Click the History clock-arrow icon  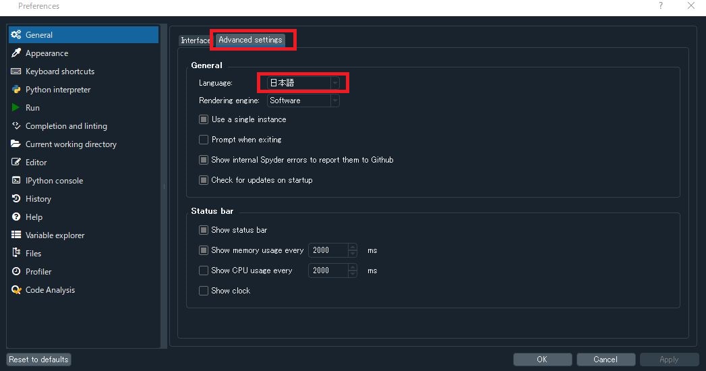[16, 198]
